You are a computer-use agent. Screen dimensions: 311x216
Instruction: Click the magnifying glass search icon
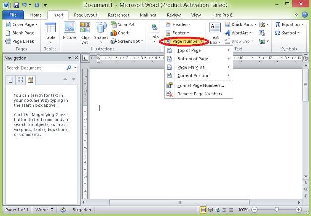tap(68, 68)
